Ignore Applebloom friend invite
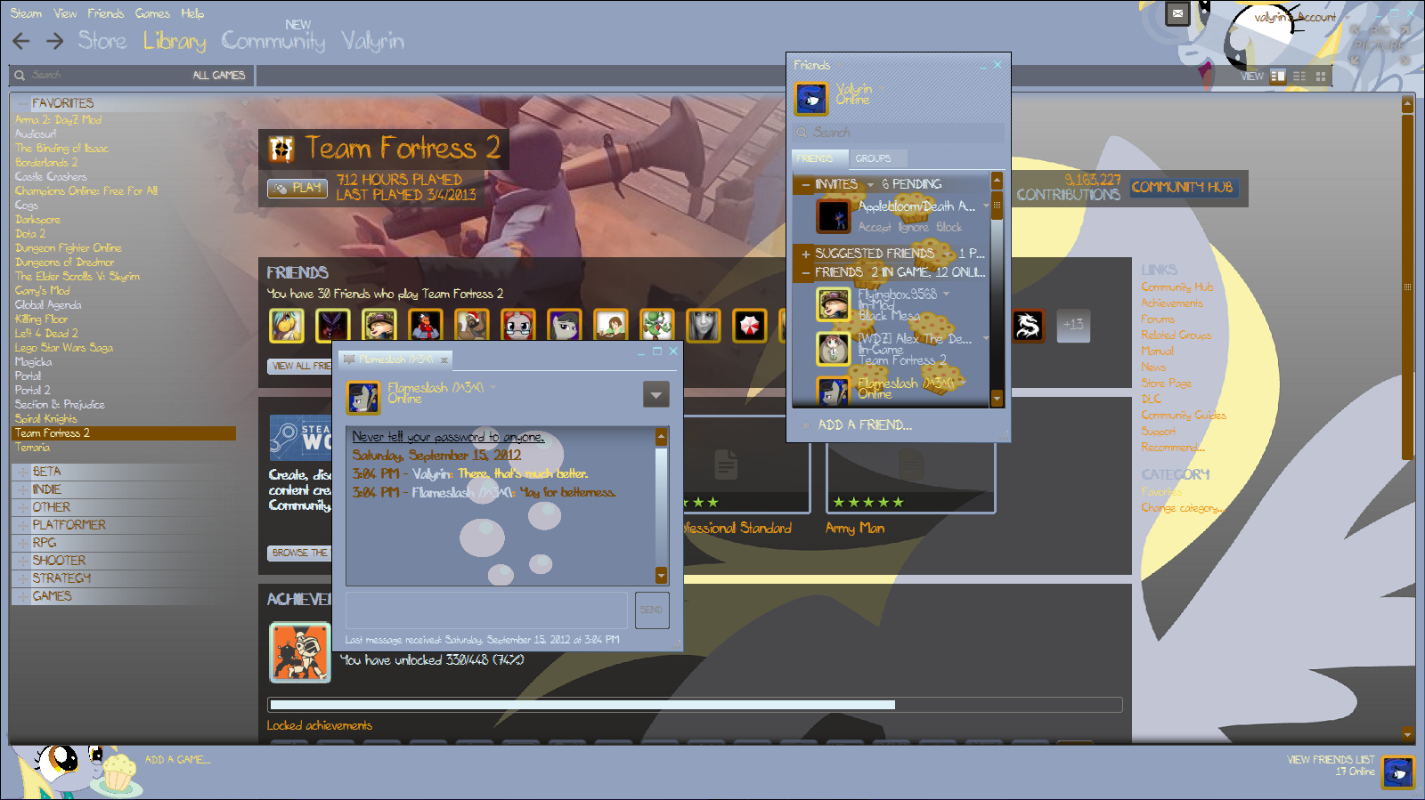Image resolution: width=1425 pixels, height=800 pixels. pos(914,228)
